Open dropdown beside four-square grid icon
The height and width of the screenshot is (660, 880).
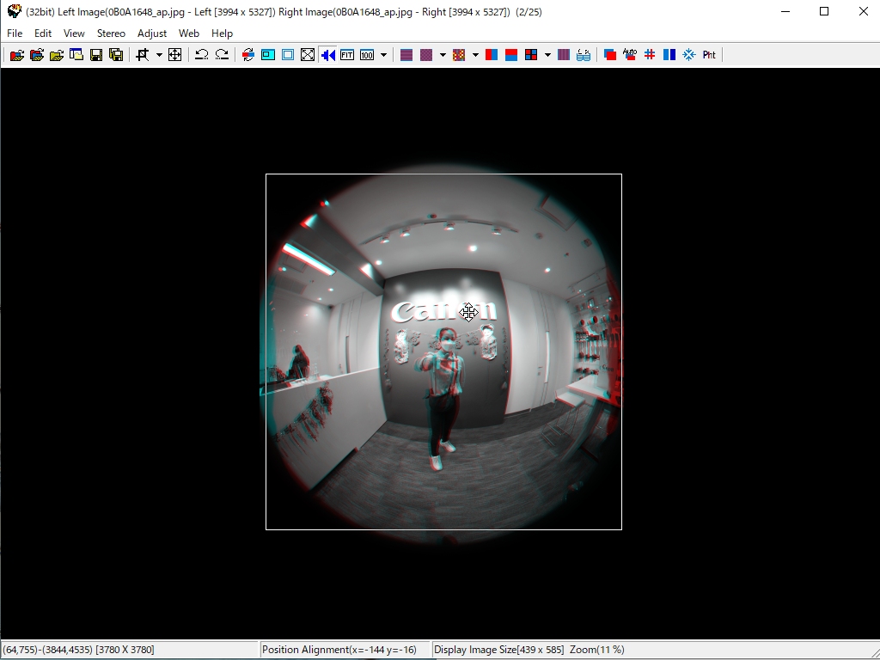pos(547,54)
